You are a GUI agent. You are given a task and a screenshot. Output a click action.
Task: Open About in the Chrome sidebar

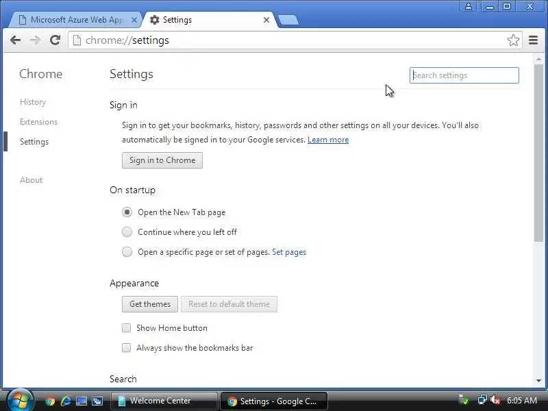pos(31,180)
